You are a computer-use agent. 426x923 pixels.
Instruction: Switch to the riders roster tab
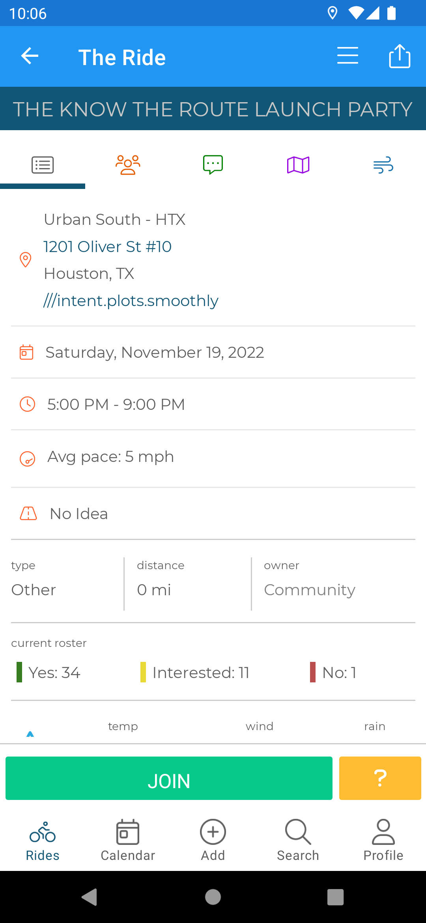(128, 165)
